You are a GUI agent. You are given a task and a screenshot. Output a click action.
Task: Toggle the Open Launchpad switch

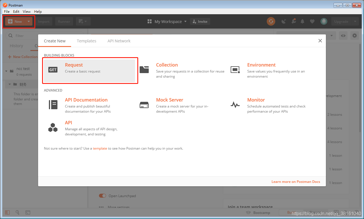pos(102,196)
